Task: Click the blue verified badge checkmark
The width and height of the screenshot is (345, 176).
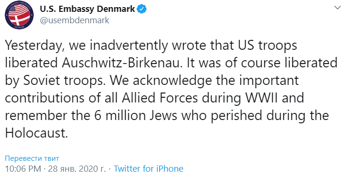Action: 142,9
